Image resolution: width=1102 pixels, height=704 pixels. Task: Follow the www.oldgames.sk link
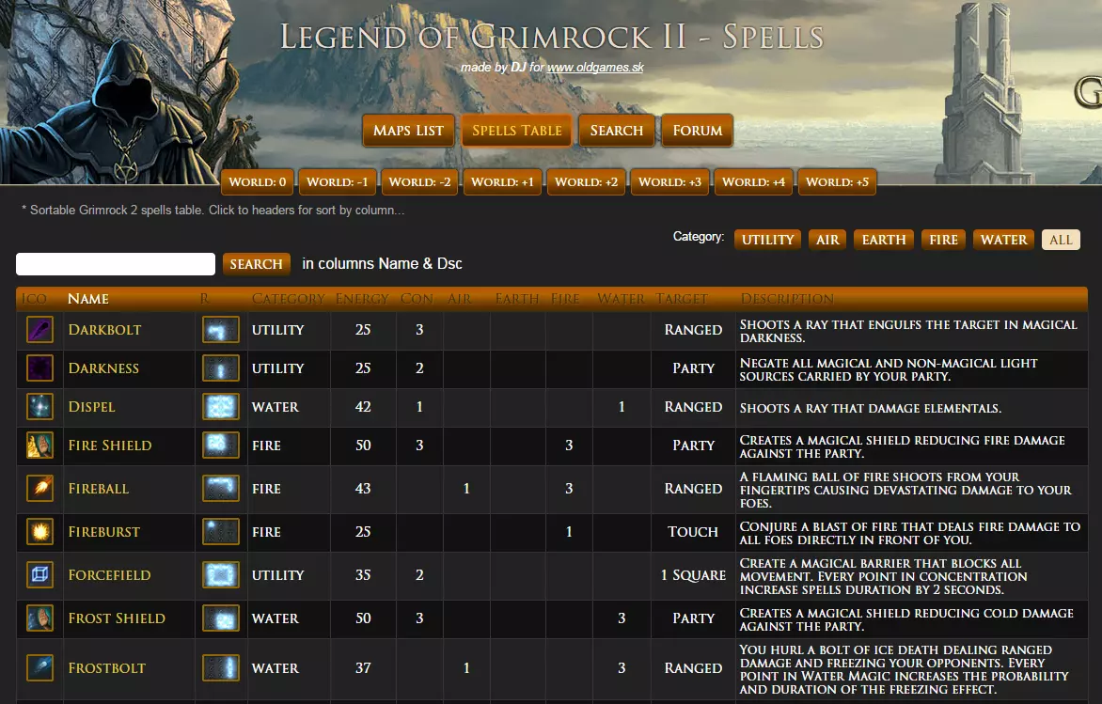pos(595,68)
